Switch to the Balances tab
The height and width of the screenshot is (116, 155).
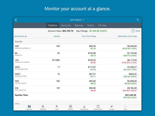[79, 25]
